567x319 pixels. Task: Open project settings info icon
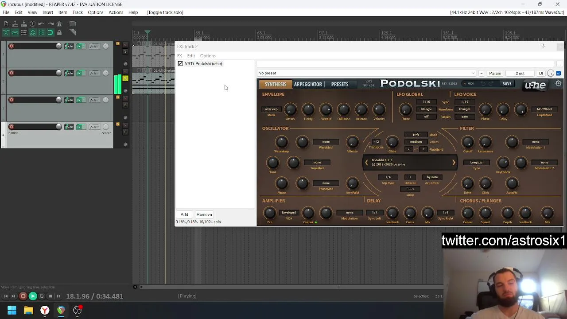click(x=32, y=23)
